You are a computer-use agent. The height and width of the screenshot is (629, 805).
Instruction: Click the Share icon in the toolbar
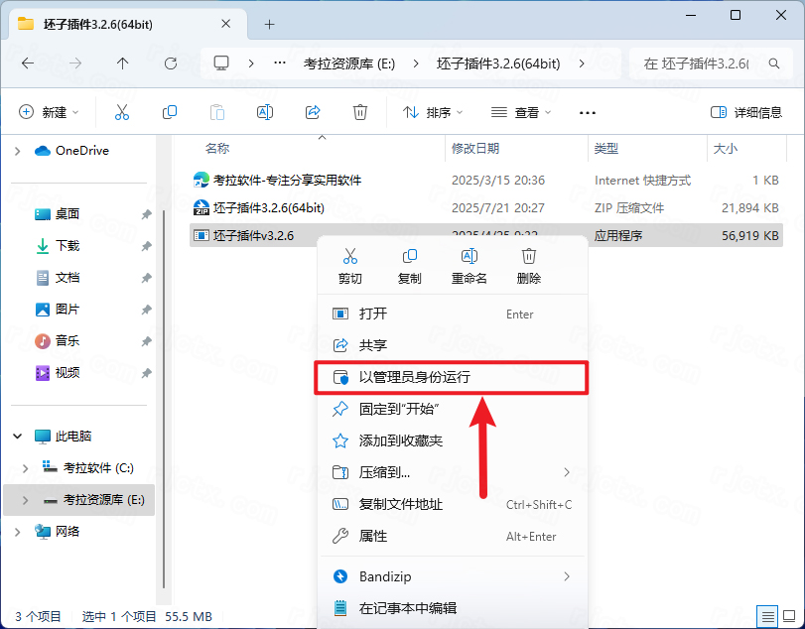point(313,112)
